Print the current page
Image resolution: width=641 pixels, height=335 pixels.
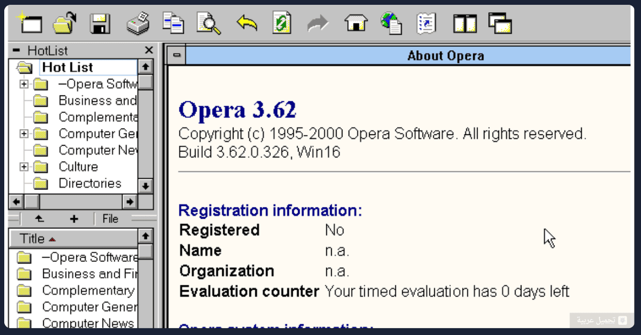(138, 24)
